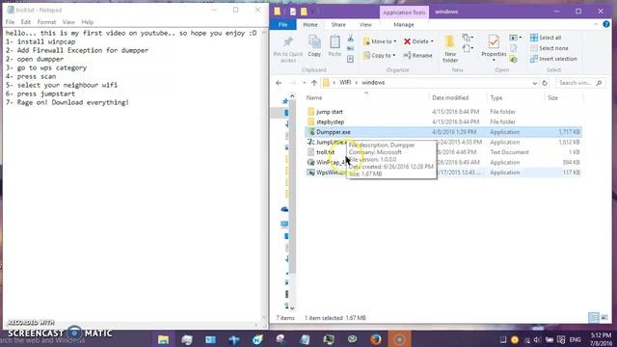
Task: Open the New item dropdown in ribbon
Action: pyautogui.click(x=467, y=38)
